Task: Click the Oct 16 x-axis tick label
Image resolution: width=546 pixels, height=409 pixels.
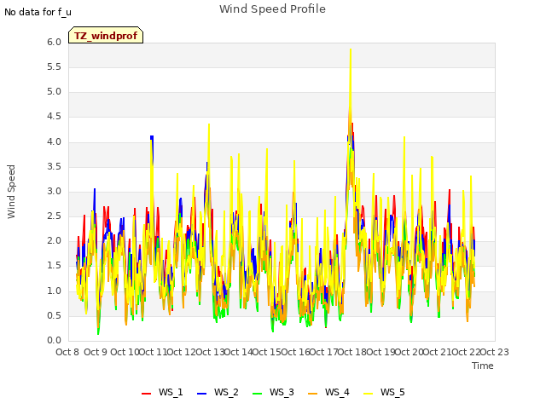Action: 295,352
